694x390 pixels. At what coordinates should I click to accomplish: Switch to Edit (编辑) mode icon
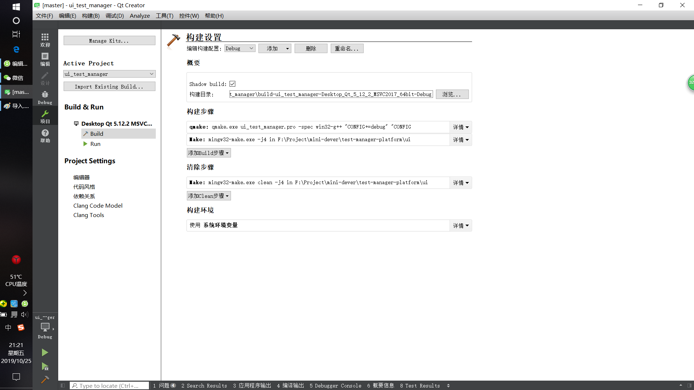point(45,59)
